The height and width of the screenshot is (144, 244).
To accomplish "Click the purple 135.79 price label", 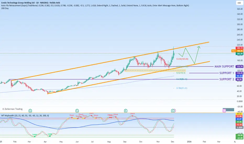I will point(240,67).
